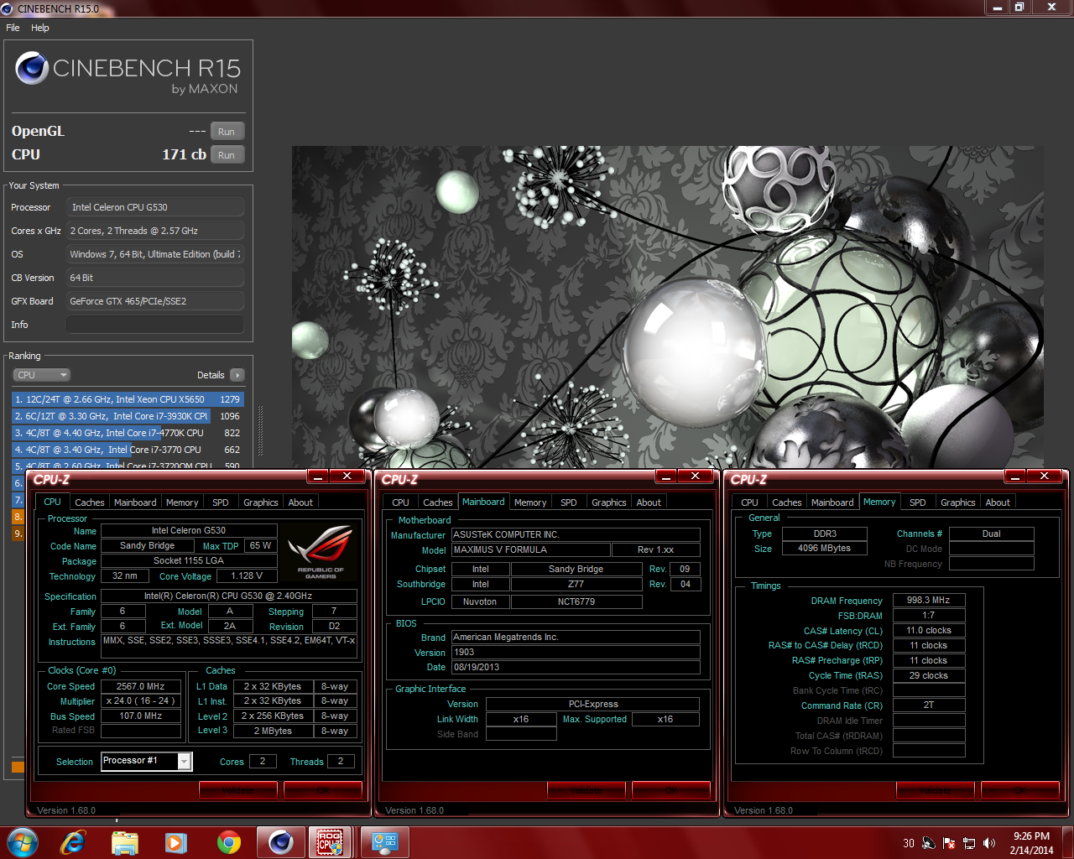The width and height of the screenshot is (1074, 859).
Task: Expand ranking Details arrow button
Action: point(237,375)
